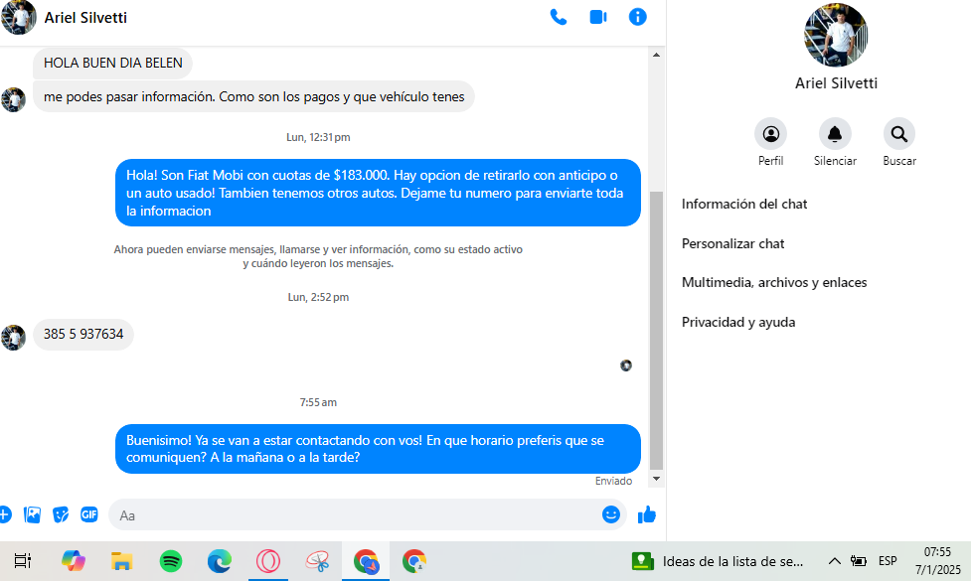The width and height of the screenshot is (971, 581).
Task: Click the Ariel Silvetti name in chat header
Action: tap(85, 17)
